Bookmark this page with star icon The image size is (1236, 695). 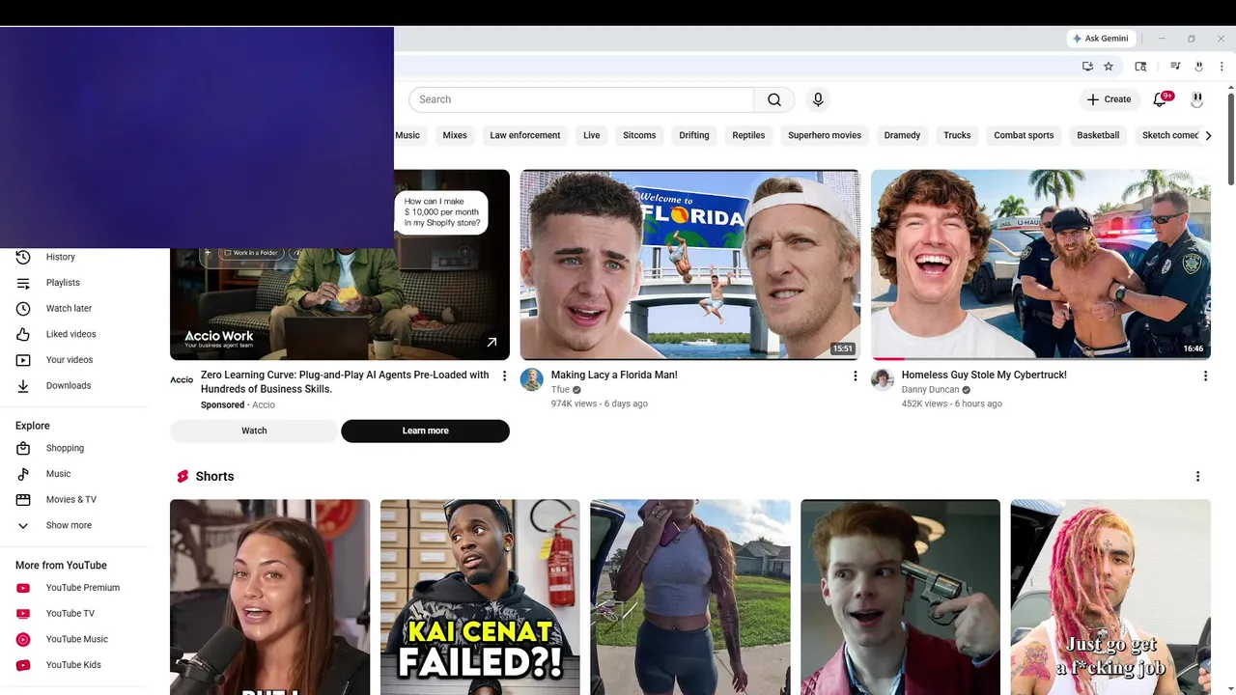pos(1109,67)
